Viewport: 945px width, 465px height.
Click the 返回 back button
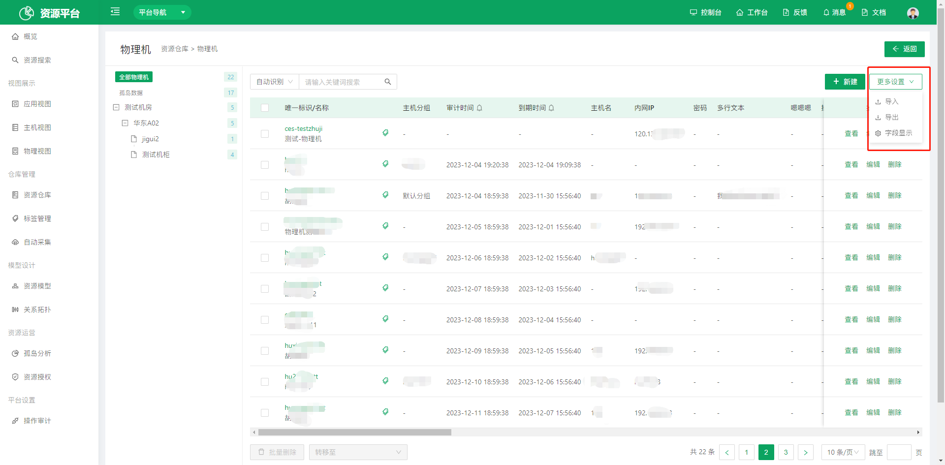pyautogui.click(x=904, y=49)
